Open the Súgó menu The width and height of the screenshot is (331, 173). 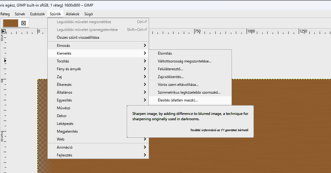88,14
